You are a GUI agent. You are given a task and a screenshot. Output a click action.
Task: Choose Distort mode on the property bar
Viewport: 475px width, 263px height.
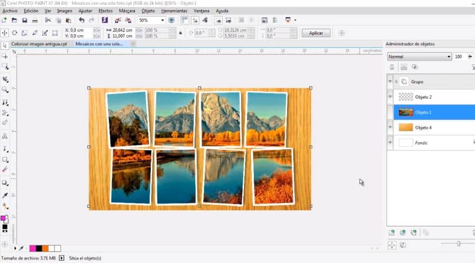tap(45, 33)
